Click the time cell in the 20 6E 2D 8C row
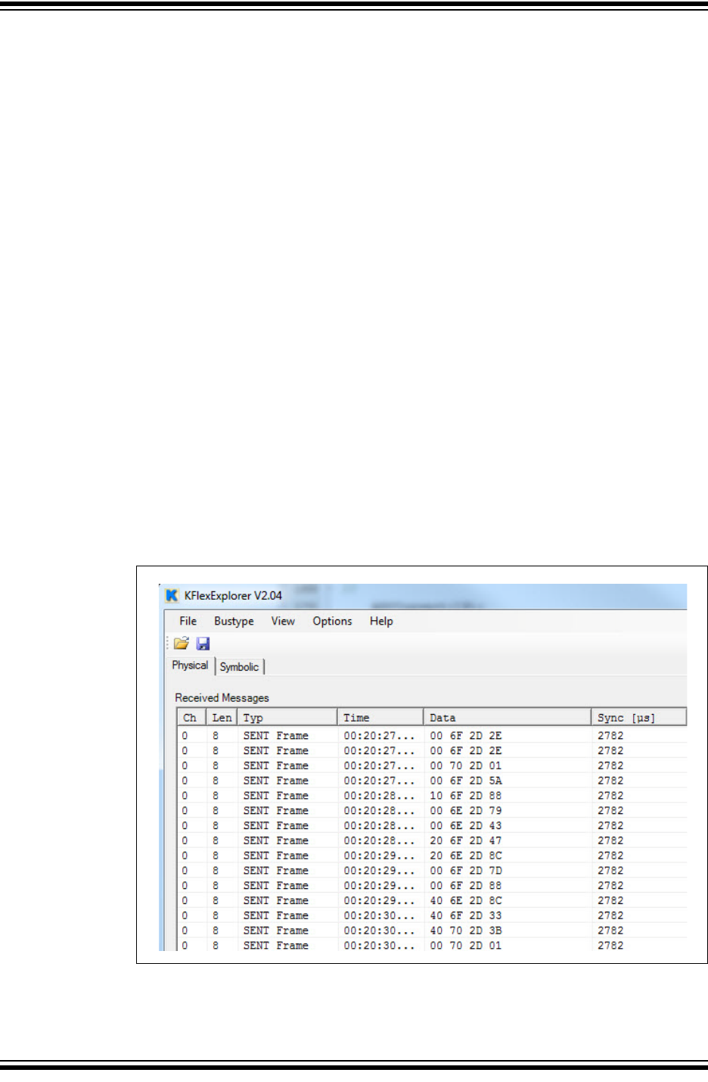The height and width of the screenshot is (1082, 708). (x=379, y=856)
